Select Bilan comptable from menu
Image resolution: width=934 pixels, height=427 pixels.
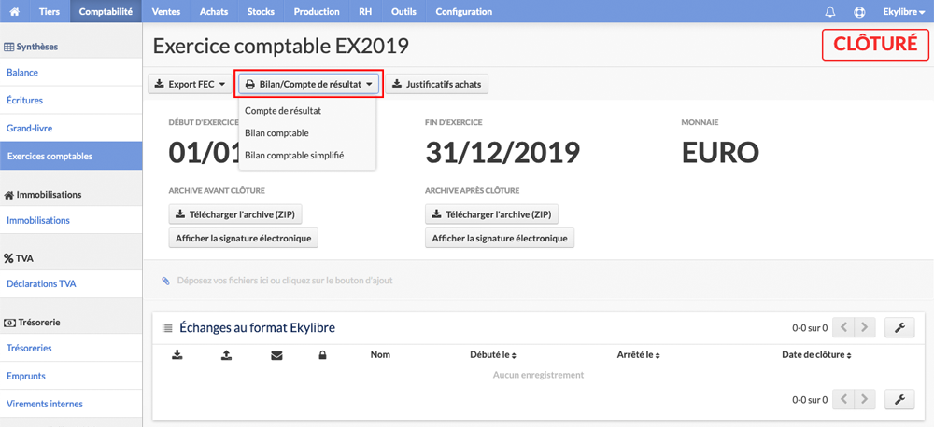pyautogui.click(x=276, y=132)
